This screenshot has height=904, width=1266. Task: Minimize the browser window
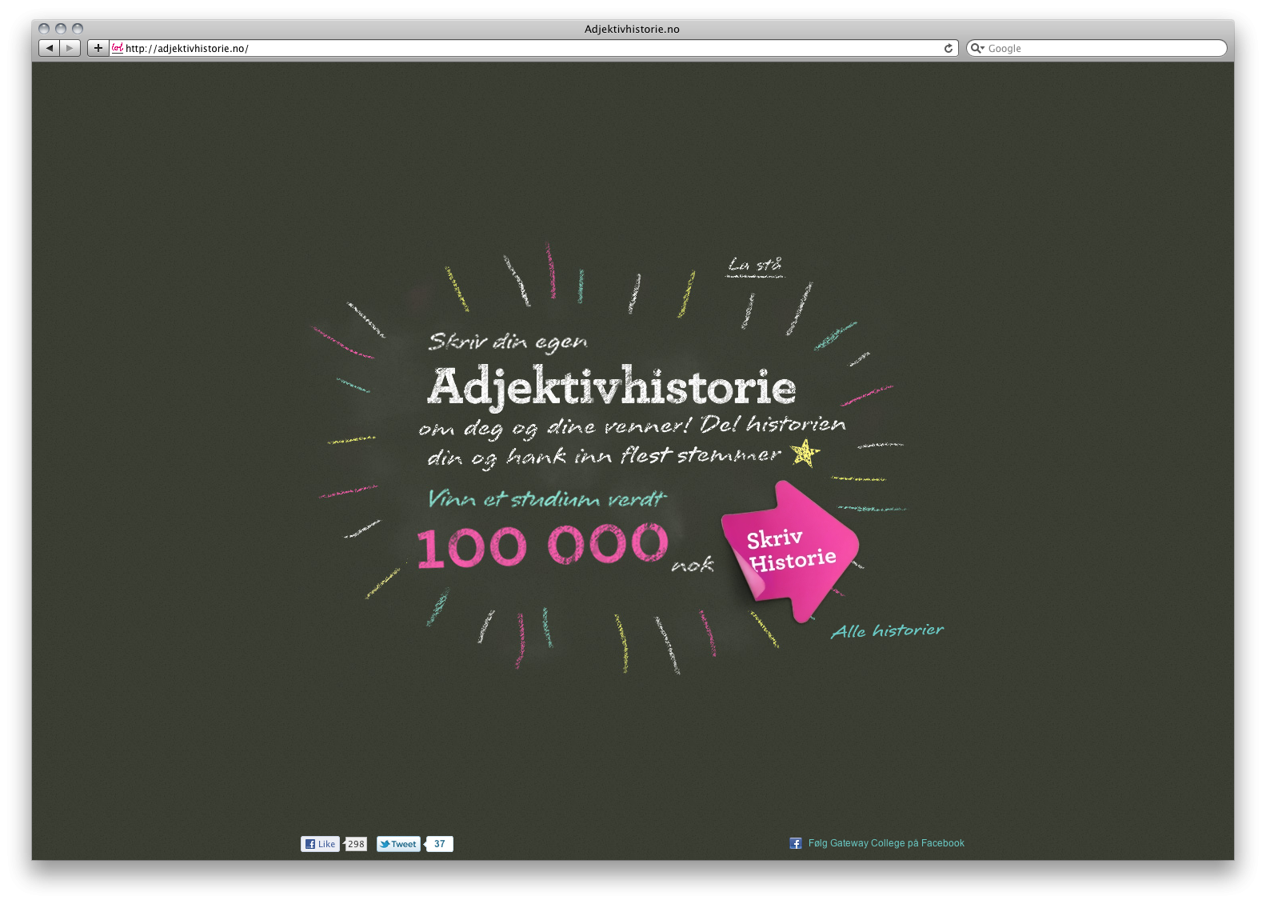[x=61, y=29]
